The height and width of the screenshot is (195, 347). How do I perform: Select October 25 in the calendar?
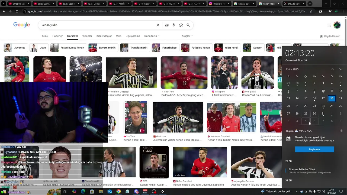pyautogui.click(x=332, y=106)
